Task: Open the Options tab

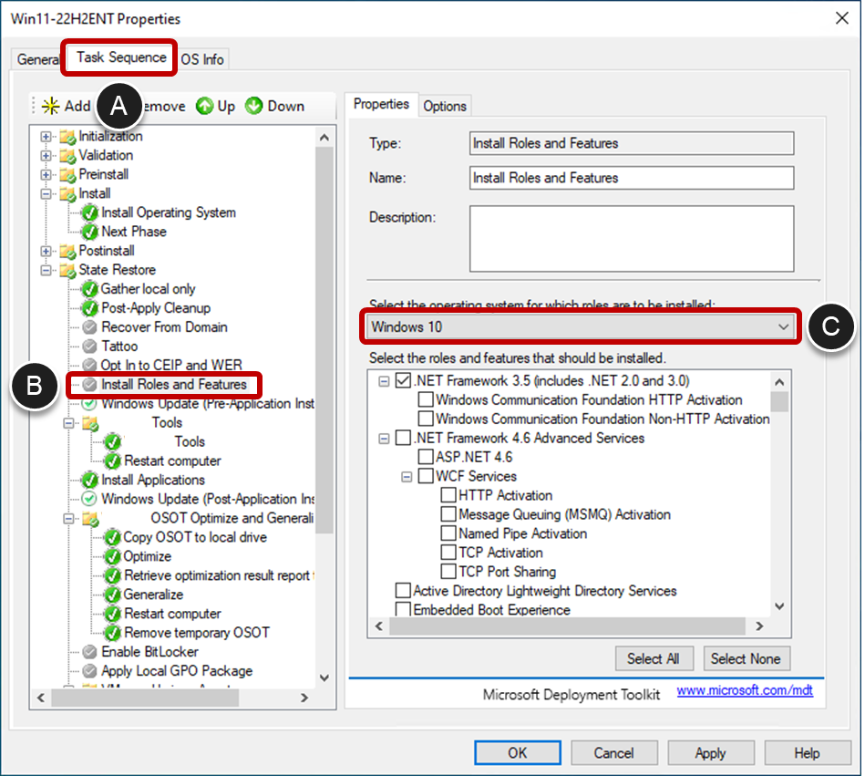Action: click(445, 106)
